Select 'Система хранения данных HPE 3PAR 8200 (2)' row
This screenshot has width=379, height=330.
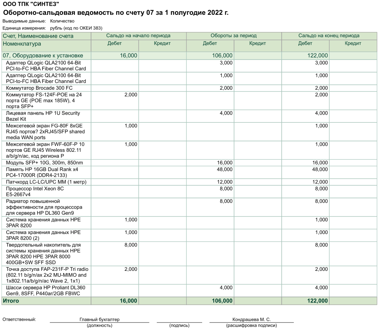[189, 235]
